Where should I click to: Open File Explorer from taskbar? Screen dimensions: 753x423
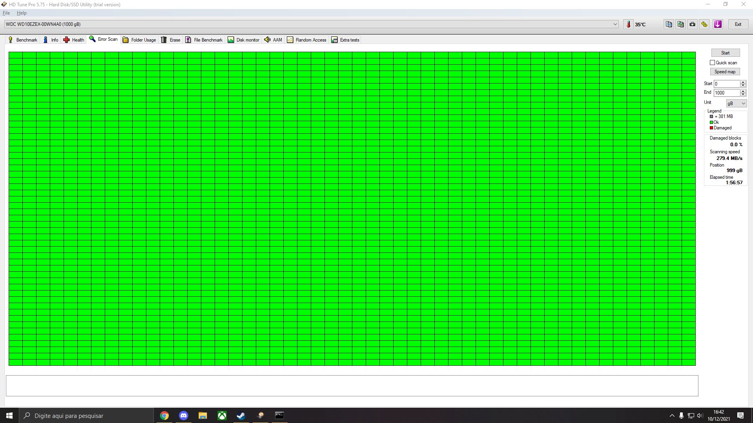[203, 416]
